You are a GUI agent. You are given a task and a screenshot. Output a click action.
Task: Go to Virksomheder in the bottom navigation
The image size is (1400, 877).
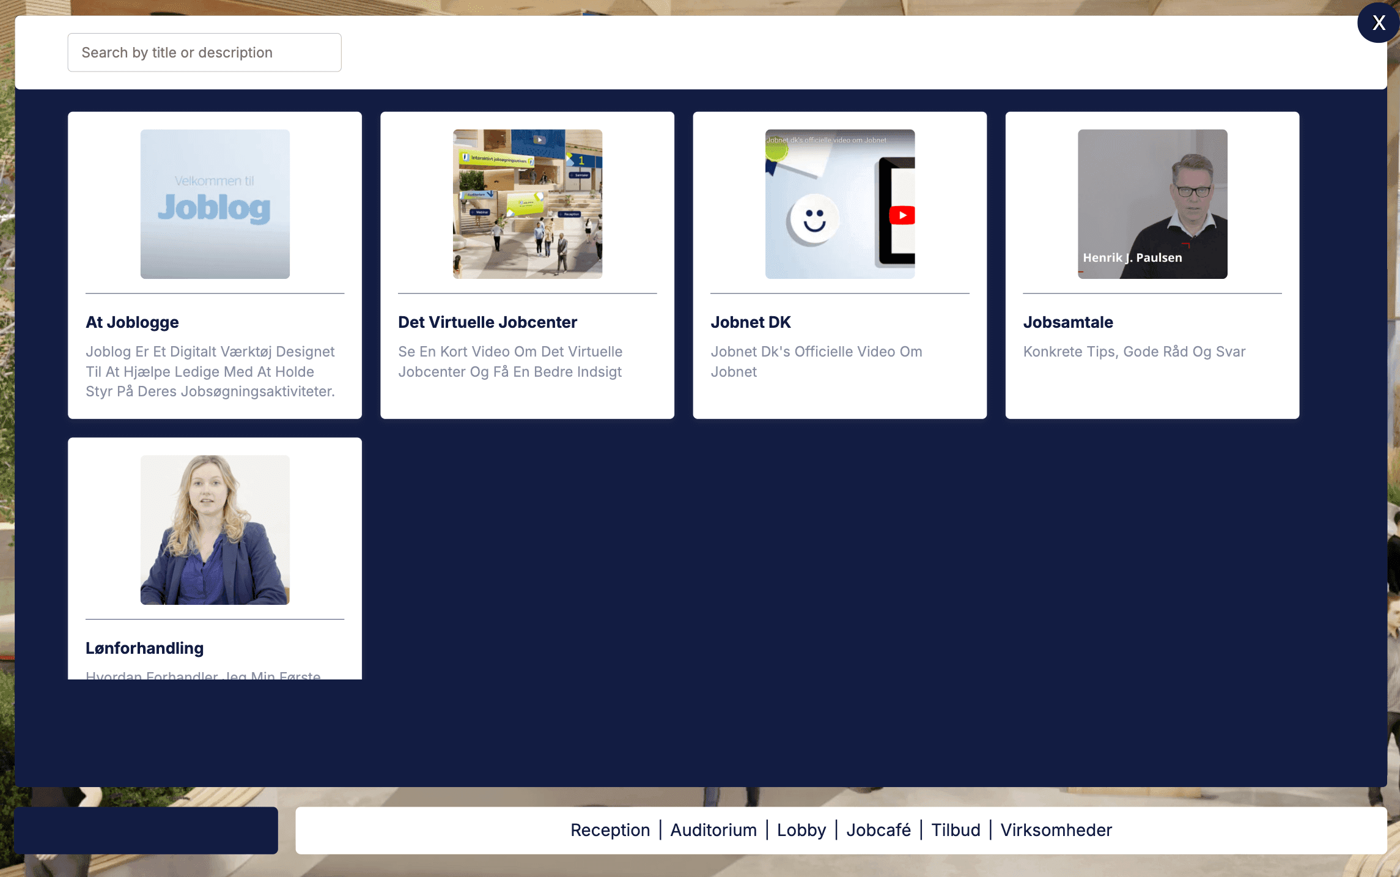(1056, 830)
